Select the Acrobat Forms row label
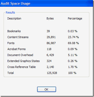Viewport: 94px width, 97px height. 16,49
